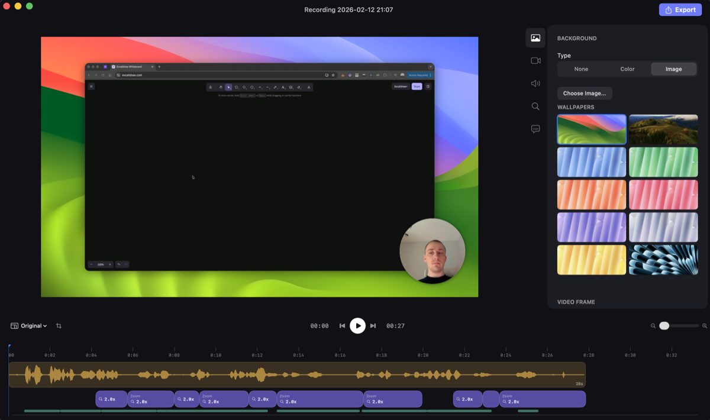710x420 pixels.
Task: Open the Original aspect ratio dropdown
Action: (x=31, y=325)
